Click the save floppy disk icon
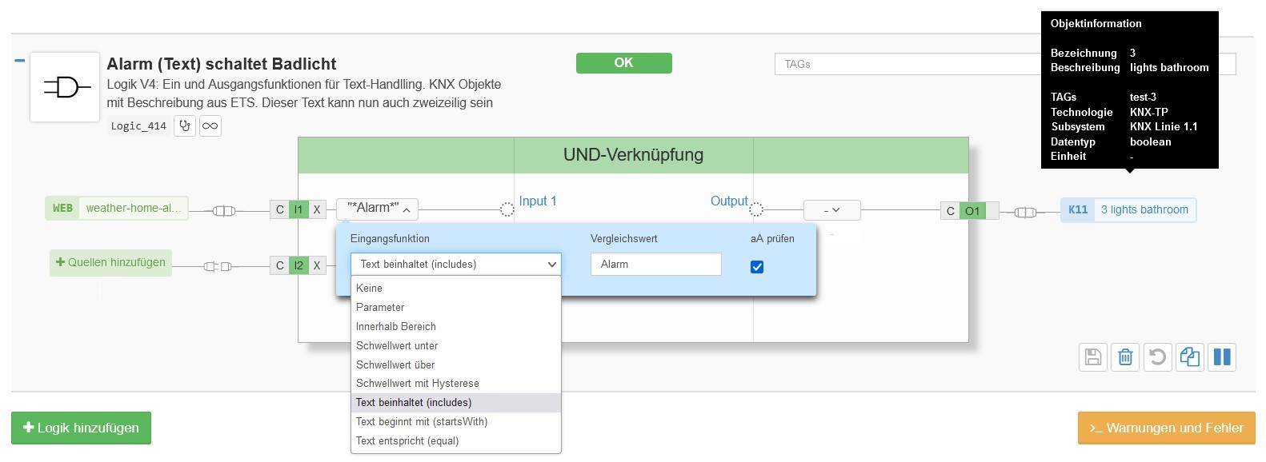 click(1093, 356)
